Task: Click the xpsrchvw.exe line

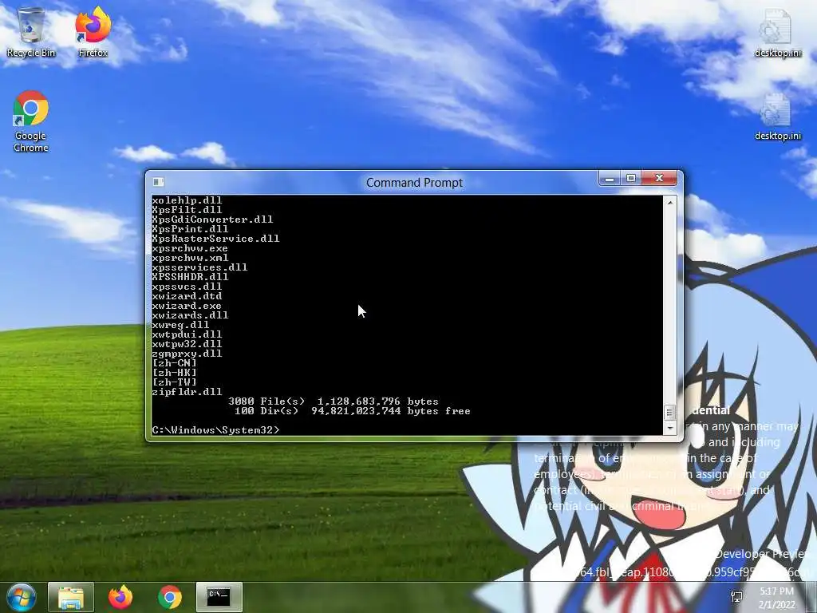Action: (190, 248)
